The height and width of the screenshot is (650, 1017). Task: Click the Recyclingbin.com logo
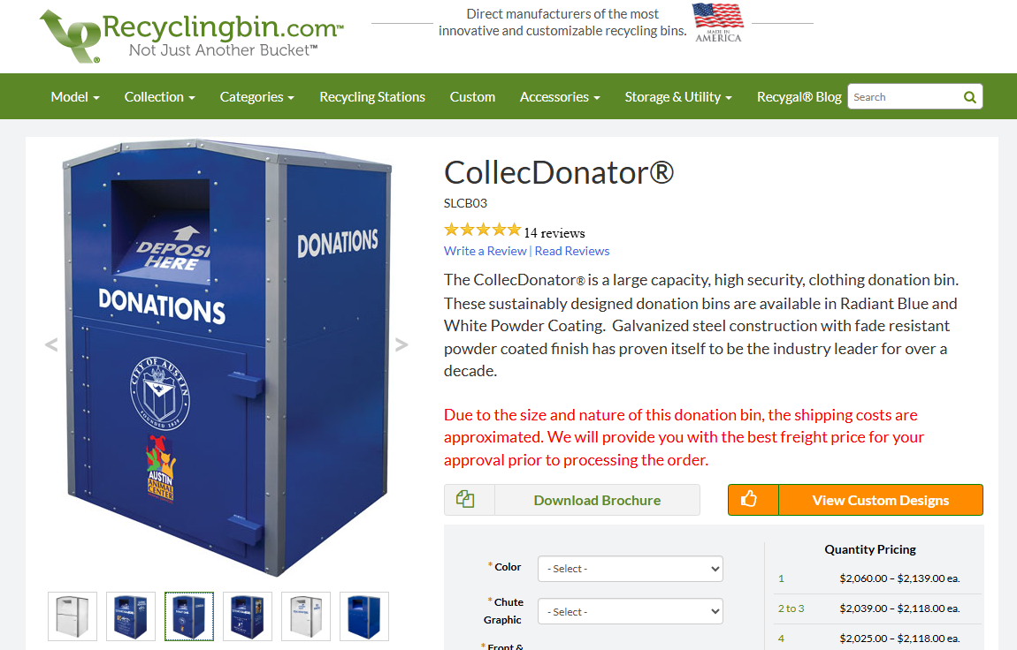click(x=192, y=36)
